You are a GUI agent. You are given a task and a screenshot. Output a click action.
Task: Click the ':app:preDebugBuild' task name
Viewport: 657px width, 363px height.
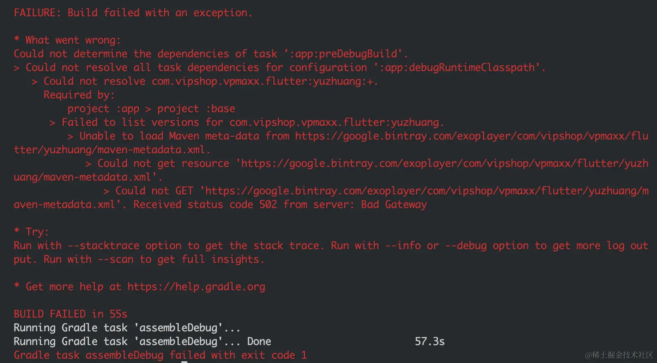(x=346, y=54)
